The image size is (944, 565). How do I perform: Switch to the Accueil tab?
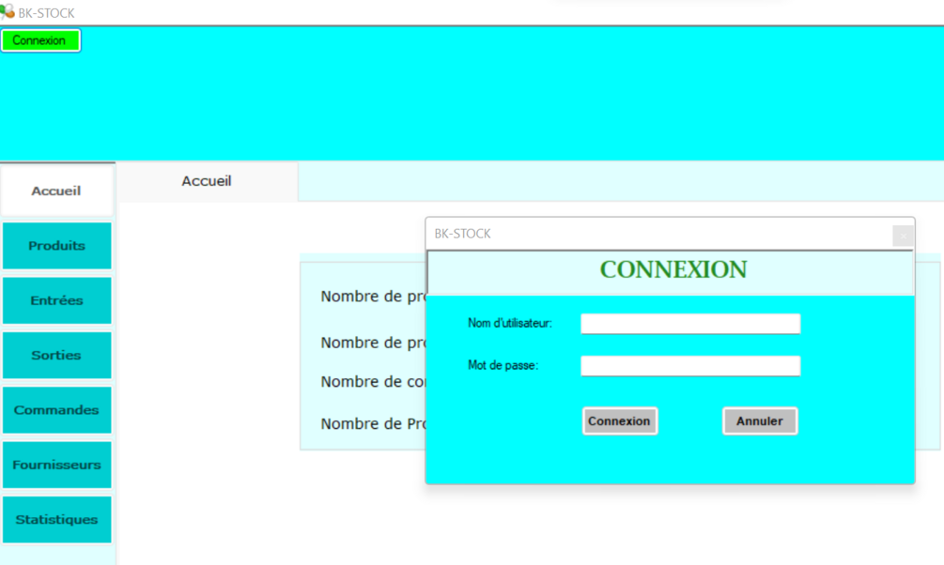207,180
